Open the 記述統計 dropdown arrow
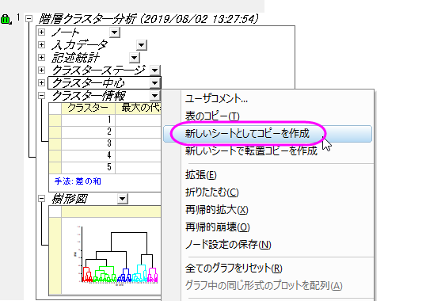This screenshot has width=426, height=301. [134, 58]
